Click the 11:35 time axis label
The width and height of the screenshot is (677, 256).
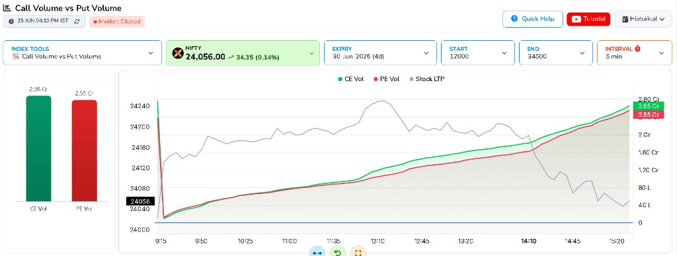point(334,241)
